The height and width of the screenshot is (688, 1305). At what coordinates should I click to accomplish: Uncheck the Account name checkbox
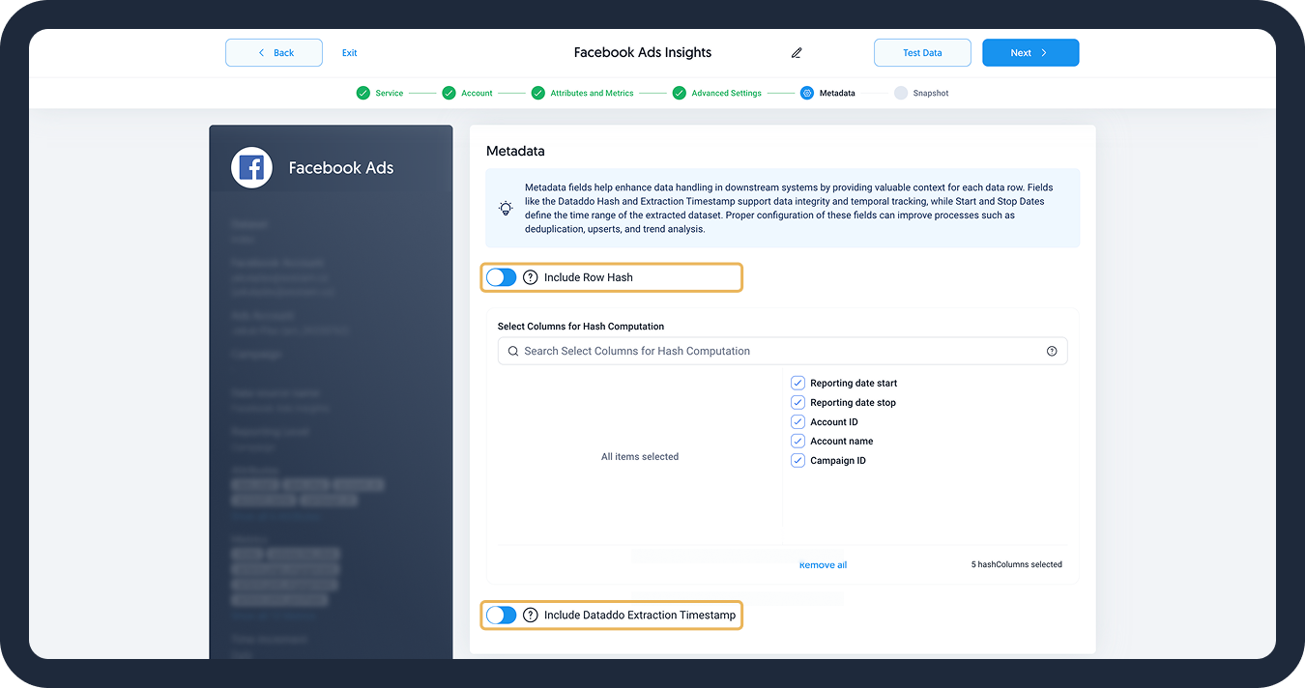coord(797,441)
